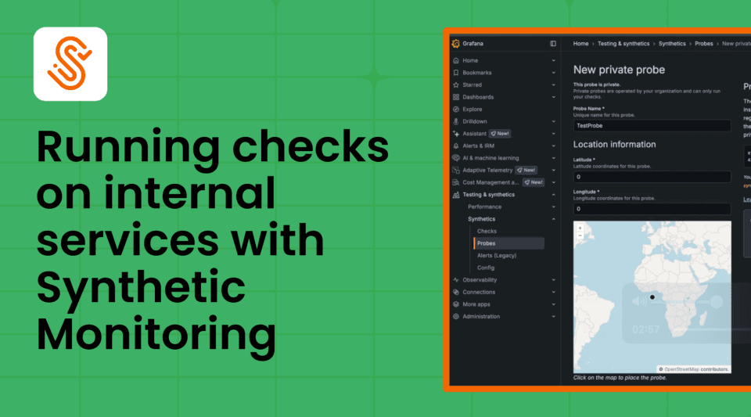Open Config under Synthetics

[486, 268]
